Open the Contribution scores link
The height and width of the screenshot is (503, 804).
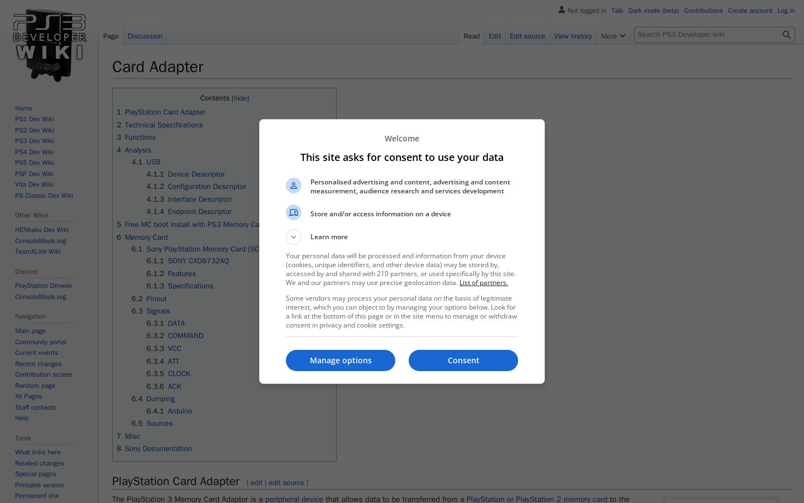44,374
